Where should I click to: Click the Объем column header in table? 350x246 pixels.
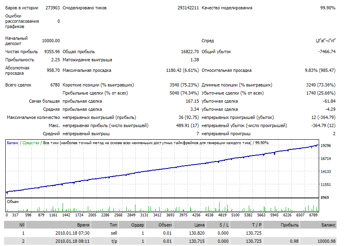159,225
